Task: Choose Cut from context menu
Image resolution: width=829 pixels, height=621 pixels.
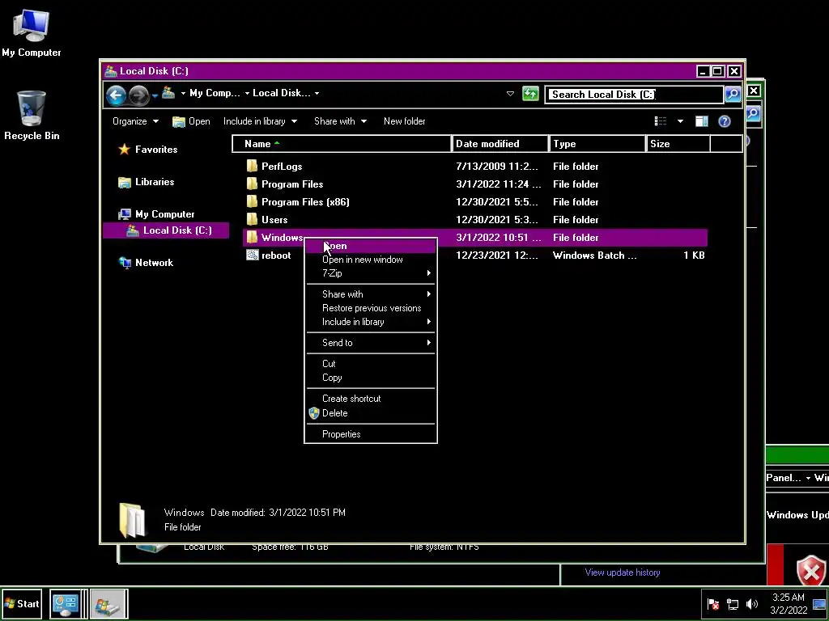Action: pos(371,364)
